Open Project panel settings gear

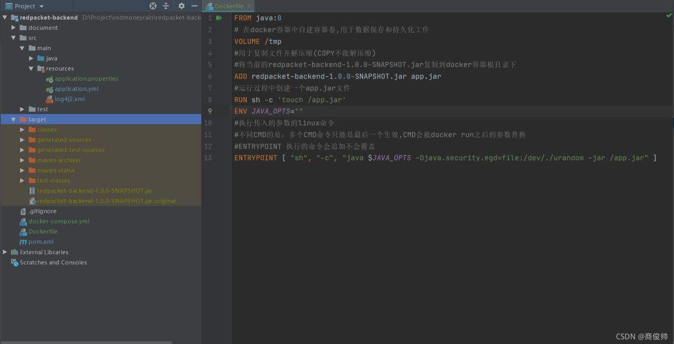[x=181, y=6]
